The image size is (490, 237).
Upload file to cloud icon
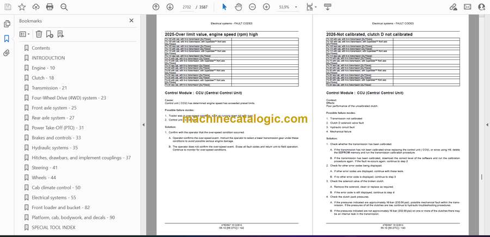(x=36, y=7)
